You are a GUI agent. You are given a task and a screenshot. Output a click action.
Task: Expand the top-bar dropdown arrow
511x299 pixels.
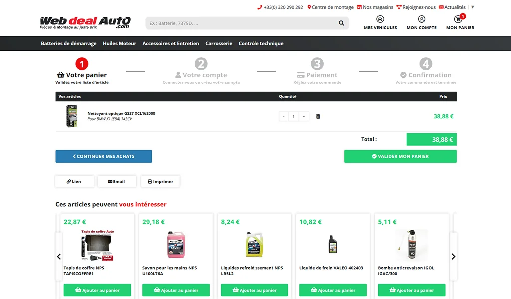473,7
